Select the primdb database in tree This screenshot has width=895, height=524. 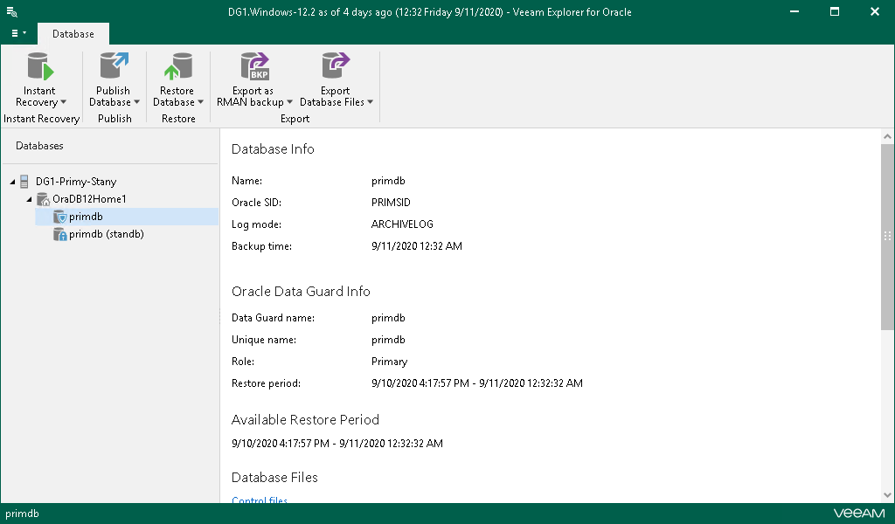pos(86,217)
